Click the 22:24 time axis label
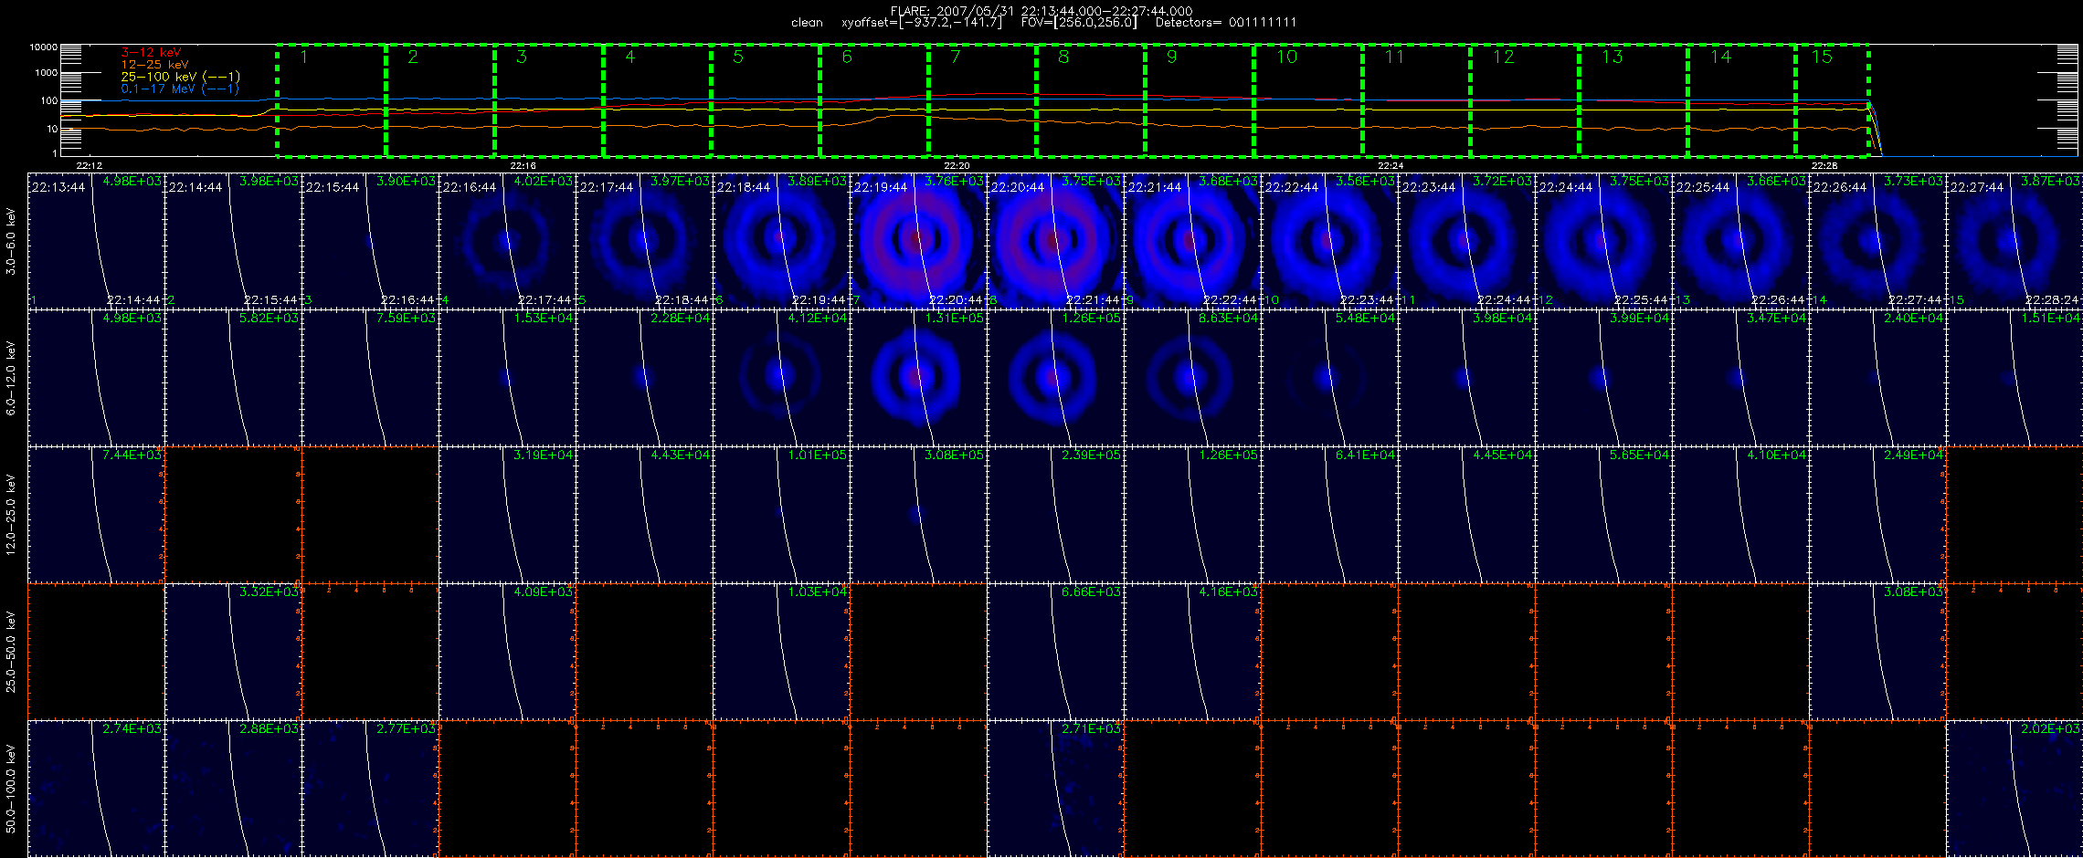2083x858 pixels. (1390, 166)
